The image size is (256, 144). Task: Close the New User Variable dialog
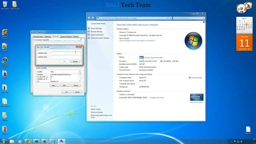(x=79, y=47)
